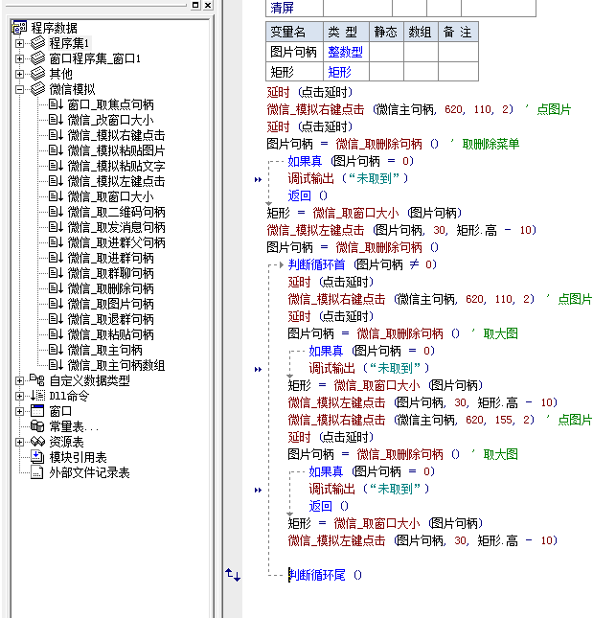Collapse the 微信模拟 tree node

coord(19,89)
